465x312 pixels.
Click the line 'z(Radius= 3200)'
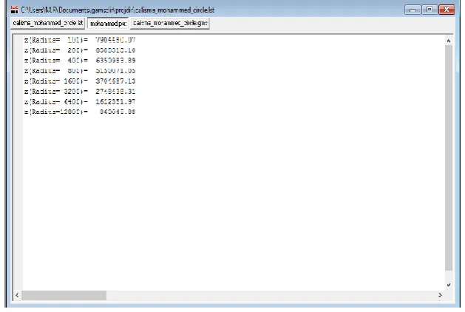click(80, 92)
